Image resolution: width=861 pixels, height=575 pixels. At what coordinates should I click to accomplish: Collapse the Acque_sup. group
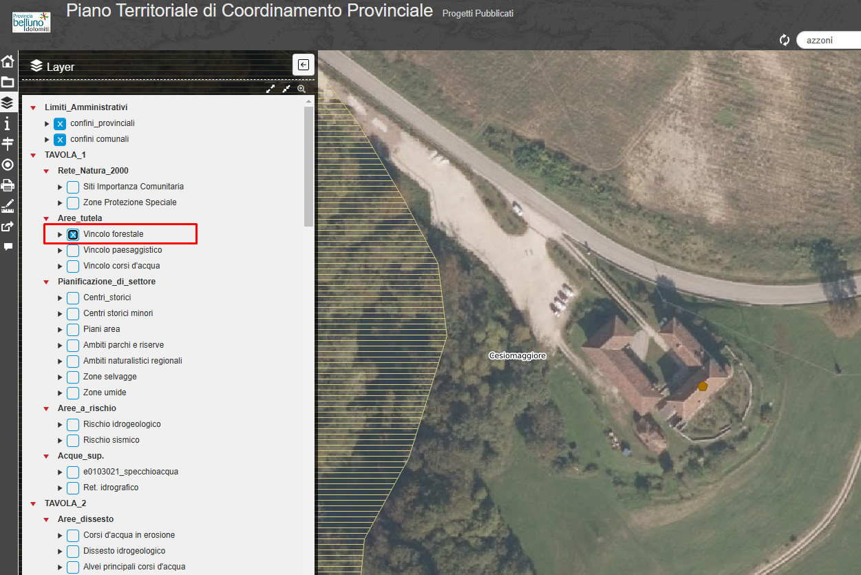(x=46, y=457)
